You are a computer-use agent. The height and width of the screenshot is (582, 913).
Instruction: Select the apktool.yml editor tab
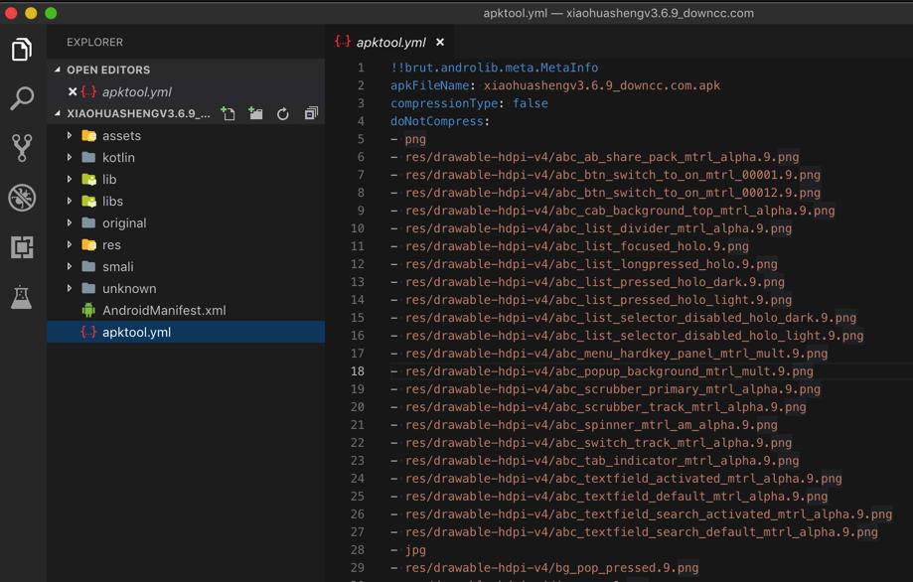pyautogui.click(x=389, y=43)
